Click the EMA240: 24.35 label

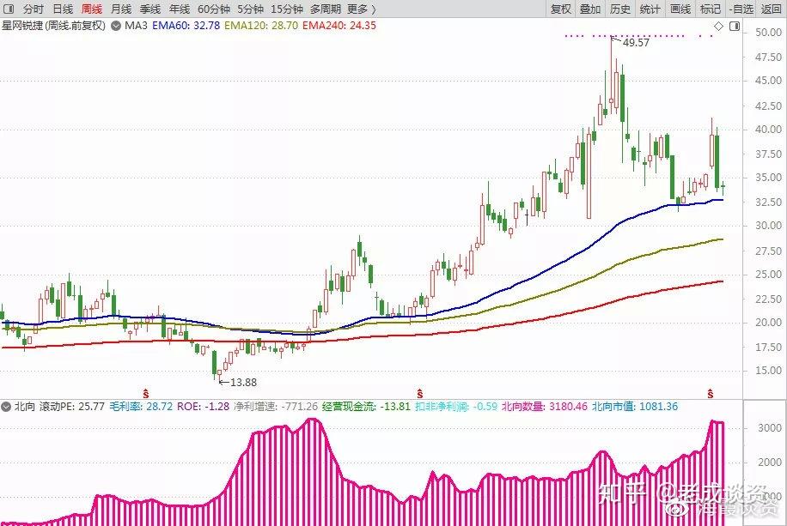click(339, 26)
